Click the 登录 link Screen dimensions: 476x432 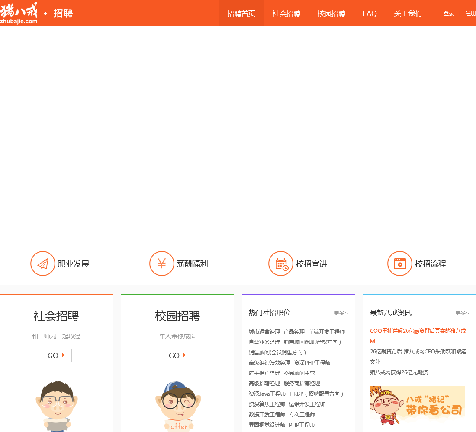448,13
